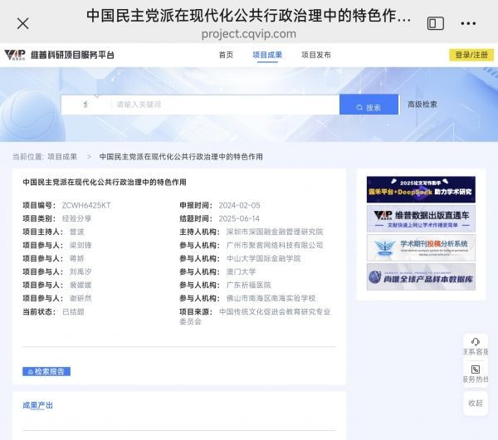Viewport: 498px width, 440px height.
Task: Click the 当前状态 value 已结题
Action: coord(73,311)
